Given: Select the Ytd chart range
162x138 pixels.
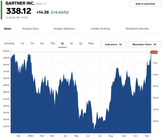Looking at the screenshot, I should point(52,43).
